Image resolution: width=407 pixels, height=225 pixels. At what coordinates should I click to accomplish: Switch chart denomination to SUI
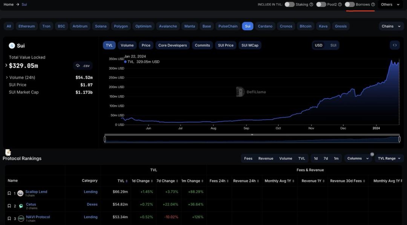(x=333, y=45)
